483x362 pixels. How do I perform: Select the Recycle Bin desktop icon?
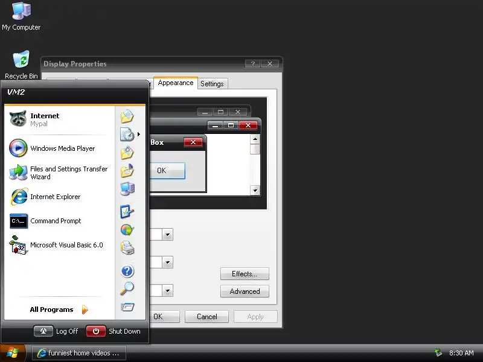tap(21, 65)
